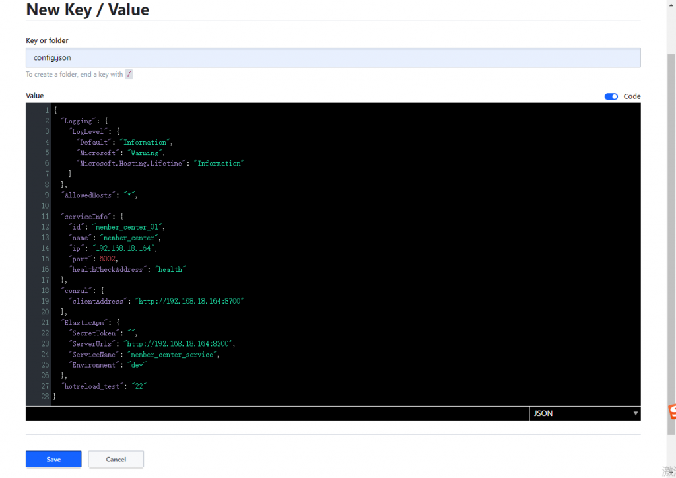Click the clientAddress URL value
The image size is (676, 478).
point(189,301)
